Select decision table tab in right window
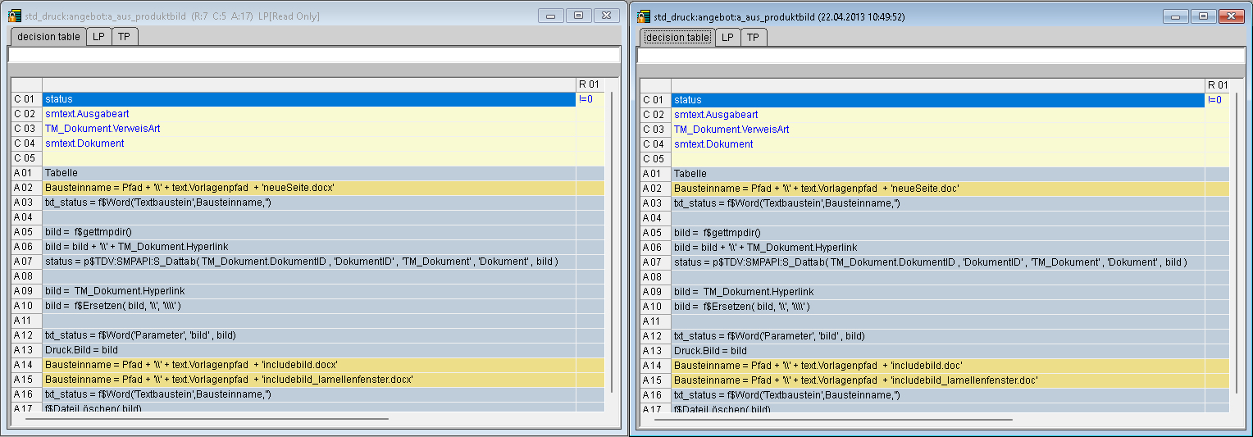Screen dimensions: 1253x437 [x=677, y=38]
